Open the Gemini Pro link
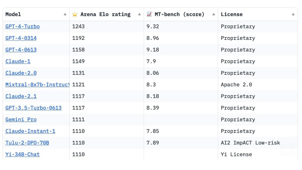This screenshot has height=170, width=302. point(21,120)
